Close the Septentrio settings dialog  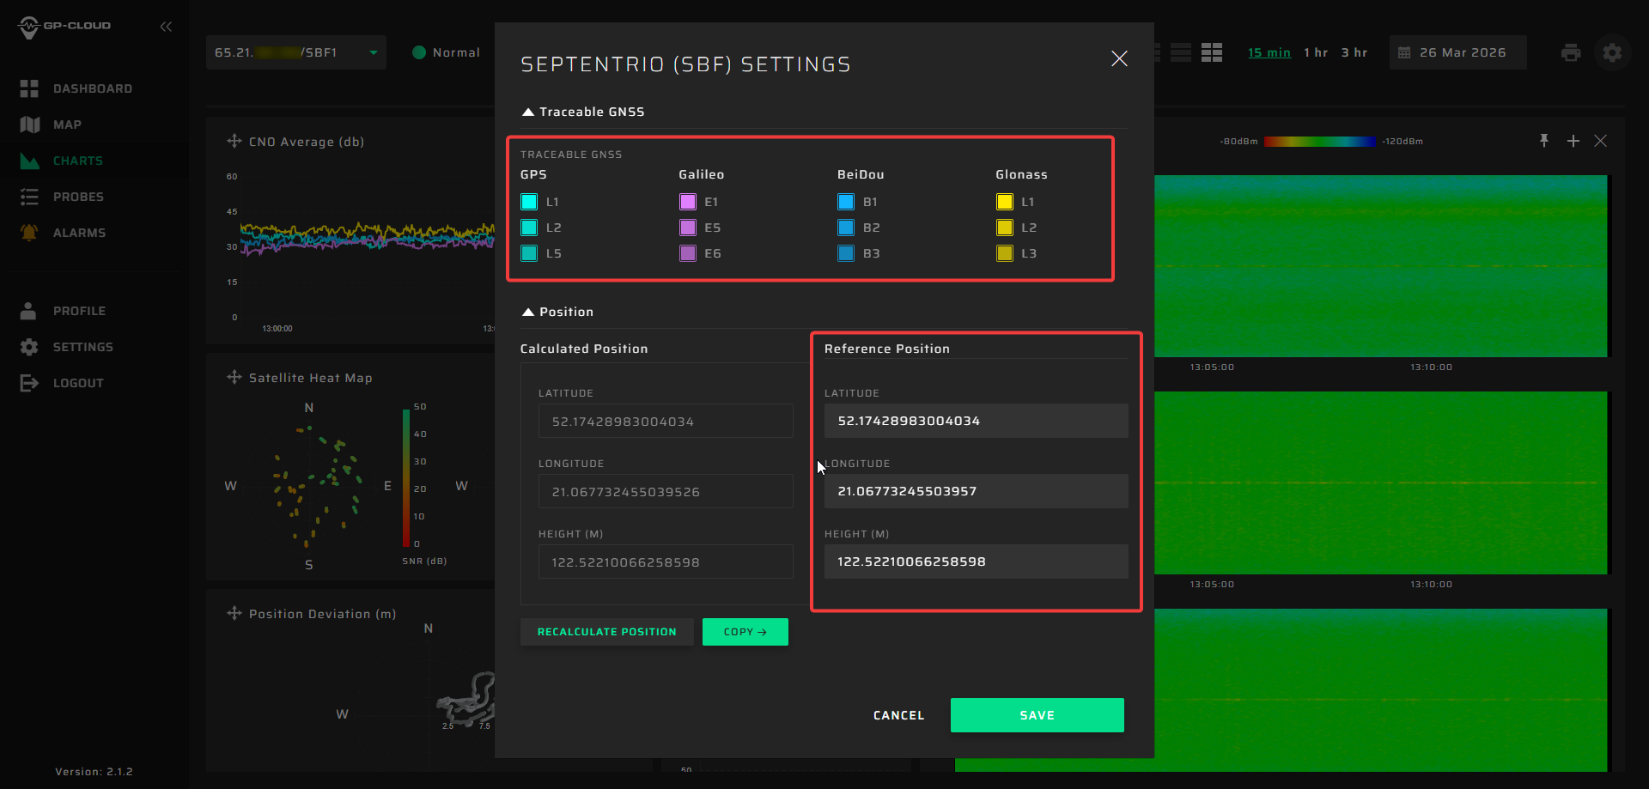[x=1119, y=58]
